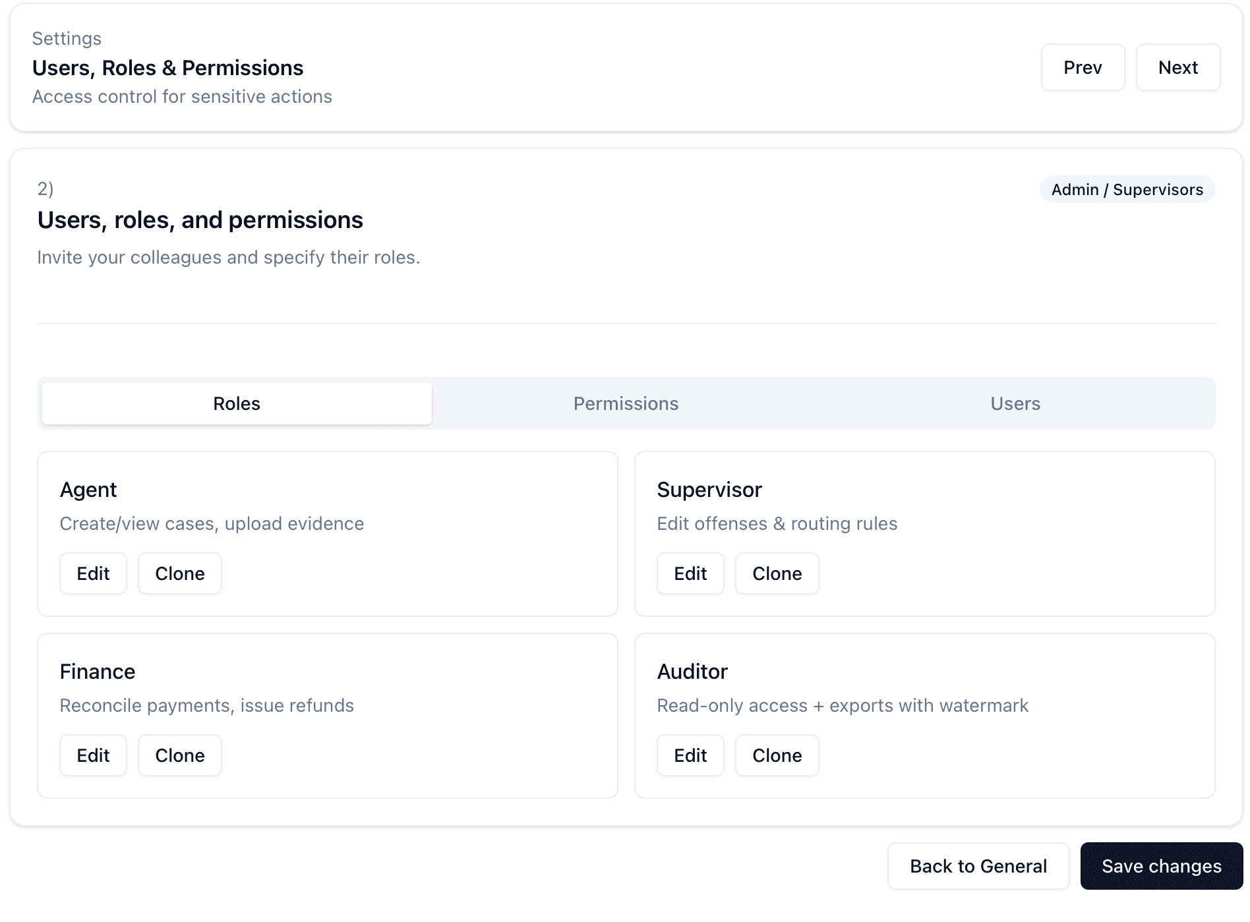The height and width of the screenshot is (922, 1250).
Task: Click the Prev button
Action: click(x=1083, y=67)
